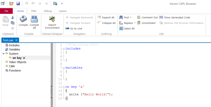
Task: Collapse the System tree node
Action: tap(3, 54)
